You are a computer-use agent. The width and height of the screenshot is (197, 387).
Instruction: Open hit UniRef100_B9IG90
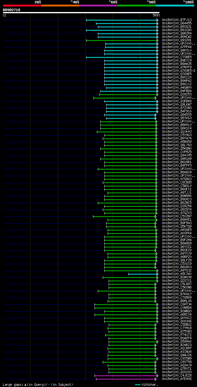tap(177, 30)
